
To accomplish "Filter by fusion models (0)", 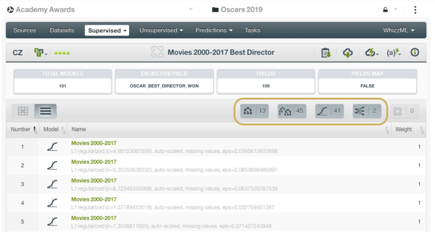I will pyautogui.click(x=404, y=111).
